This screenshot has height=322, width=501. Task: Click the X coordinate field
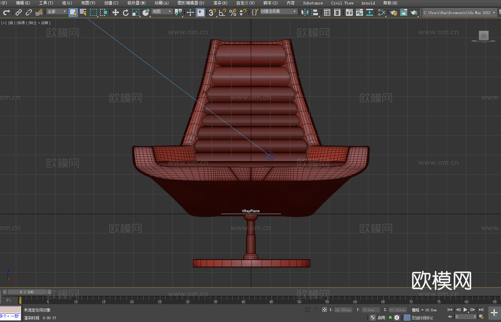tap(343, 310)
